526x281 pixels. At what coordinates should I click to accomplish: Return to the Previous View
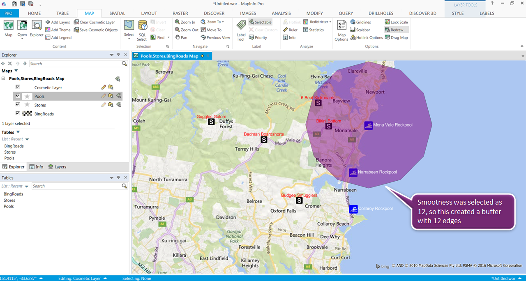(215, 37)
